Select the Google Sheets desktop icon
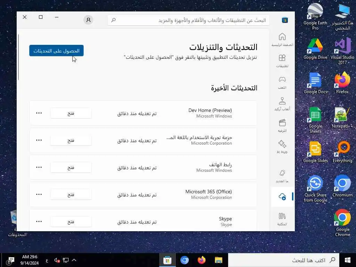The image size is (356, 267). tap(315, 120)
